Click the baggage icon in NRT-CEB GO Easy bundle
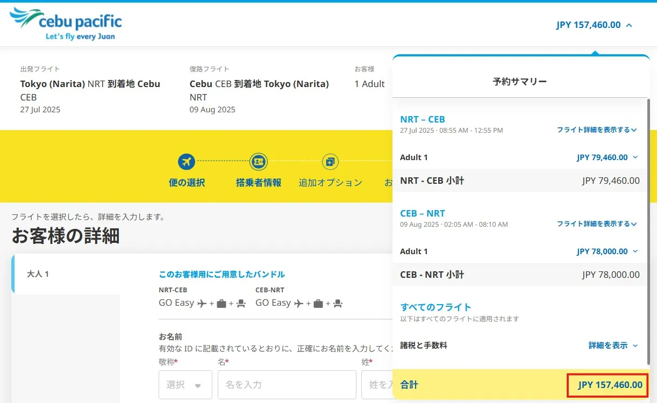Image resolution: width=657 pixels, height=403 pixels. 221,303
